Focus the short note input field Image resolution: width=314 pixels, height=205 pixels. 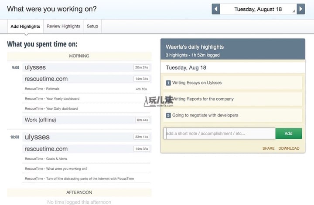pyautogui.click(x=219, y=133)
